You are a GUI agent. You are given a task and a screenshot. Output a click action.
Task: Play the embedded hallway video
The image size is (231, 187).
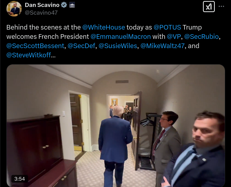(116, 126)
